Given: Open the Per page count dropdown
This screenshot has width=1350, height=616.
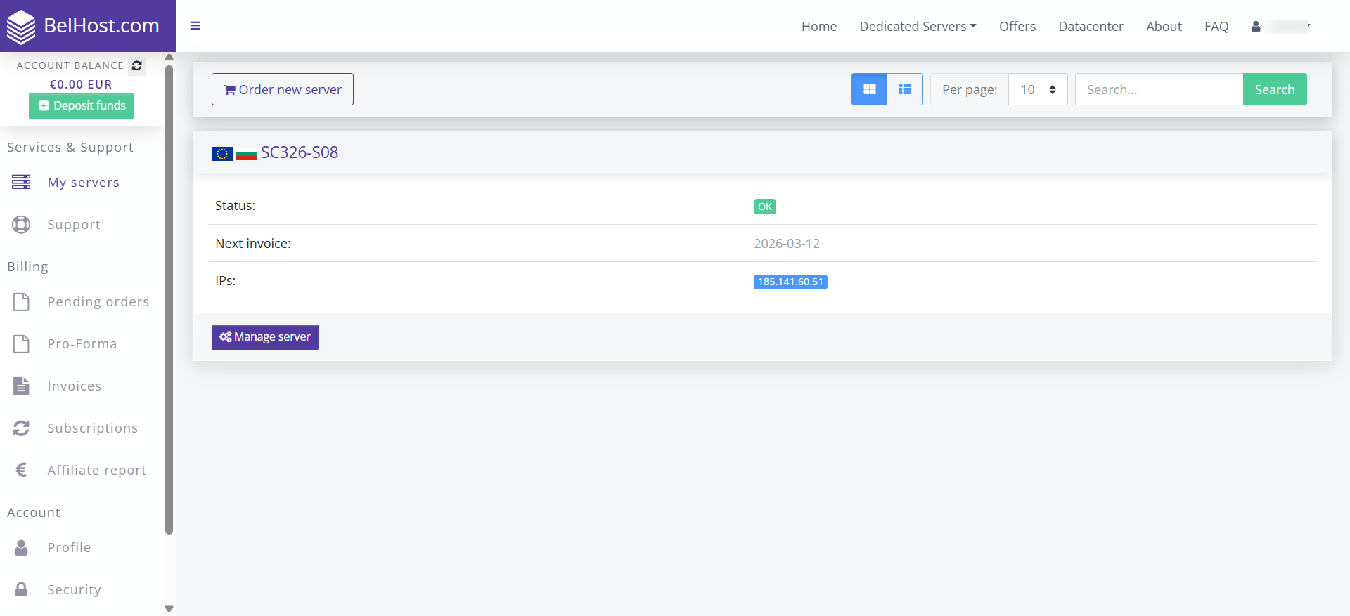Looking at the screenshot, I should point(1038,89).
